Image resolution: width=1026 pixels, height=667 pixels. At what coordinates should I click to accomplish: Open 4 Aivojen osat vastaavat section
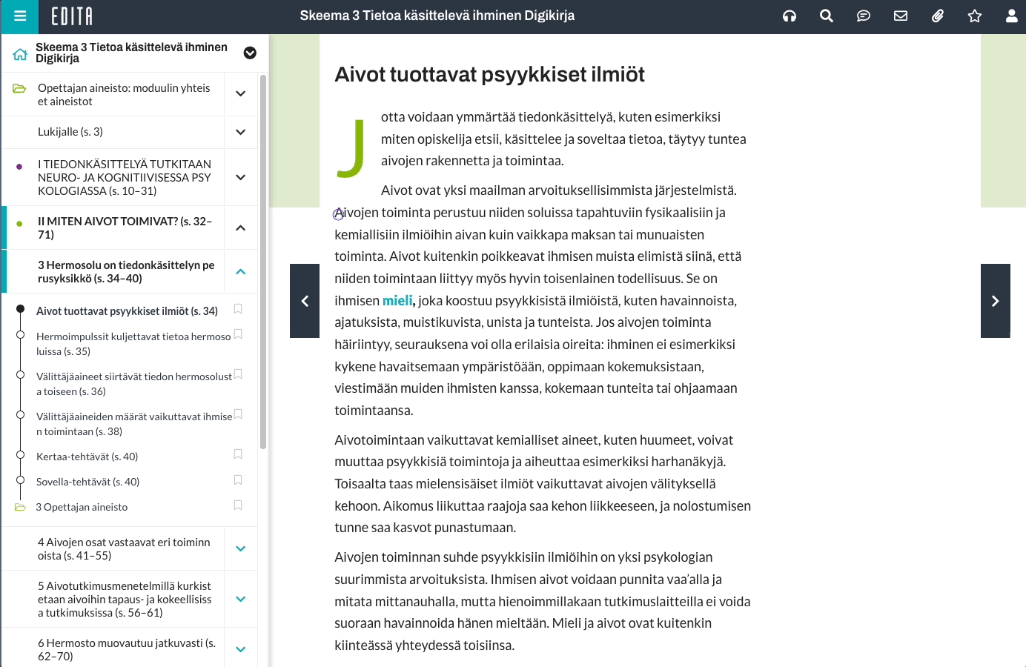[x=125, y=549]
